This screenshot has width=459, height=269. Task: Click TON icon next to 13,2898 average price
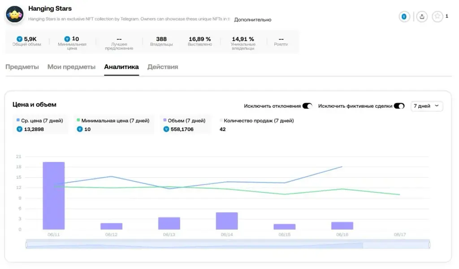click(x=19, y=129)
